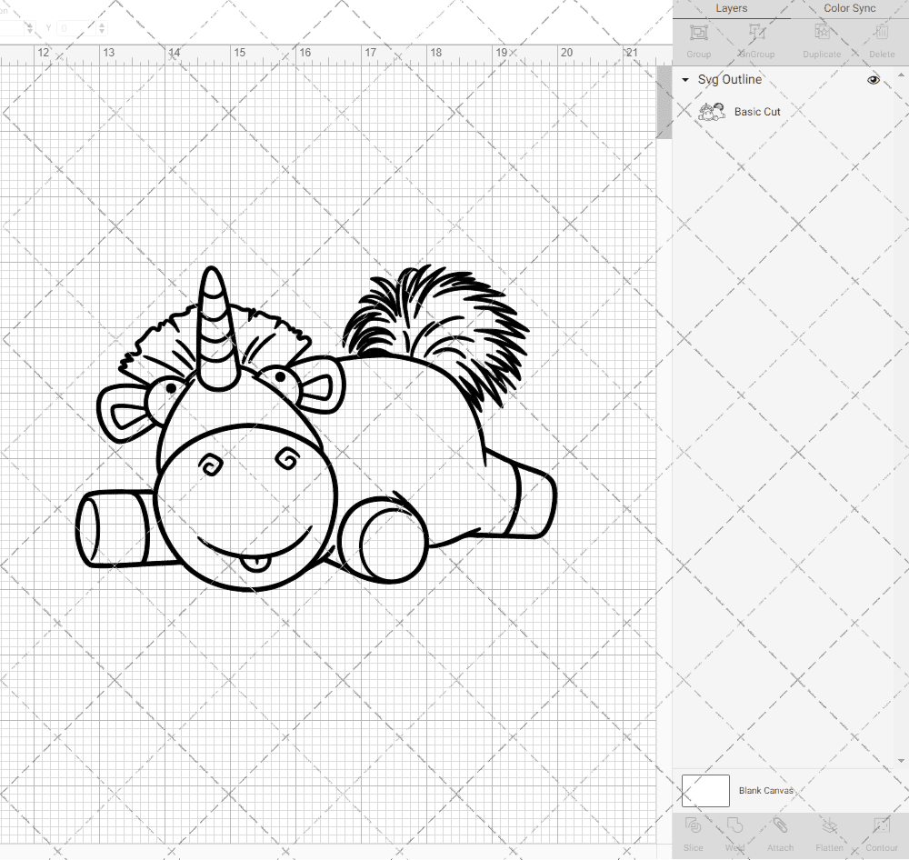Click the Delete trash icon

point(881,33)
